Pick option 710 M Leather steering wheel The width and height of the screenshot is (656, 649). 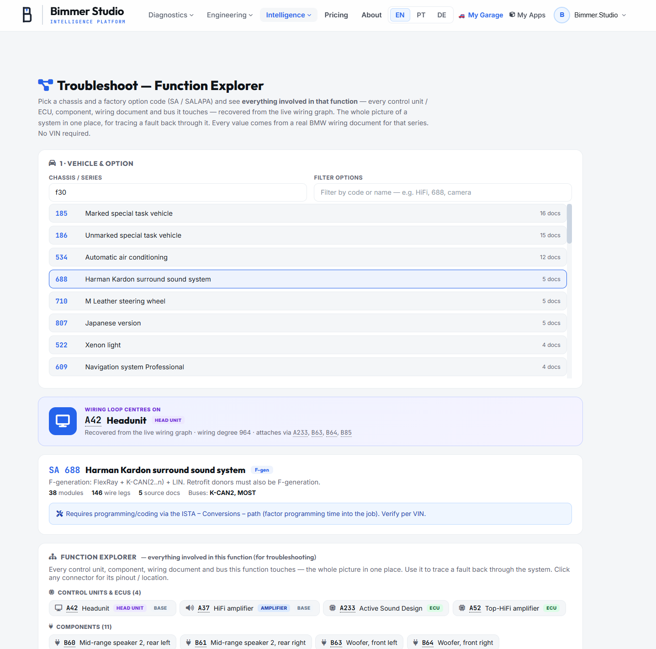click(x=308, y=301)
